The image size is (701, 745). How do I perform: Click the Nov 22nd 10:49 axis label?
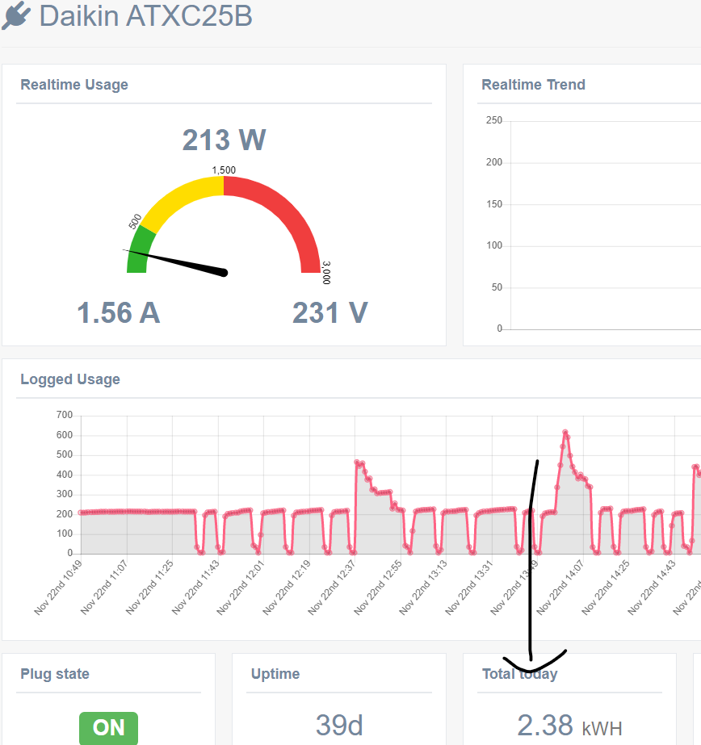coord(58,588)
